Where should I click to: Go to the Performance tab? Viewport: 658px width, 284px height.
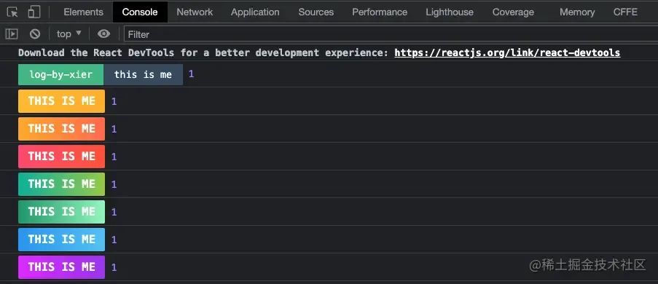(380, 12)
